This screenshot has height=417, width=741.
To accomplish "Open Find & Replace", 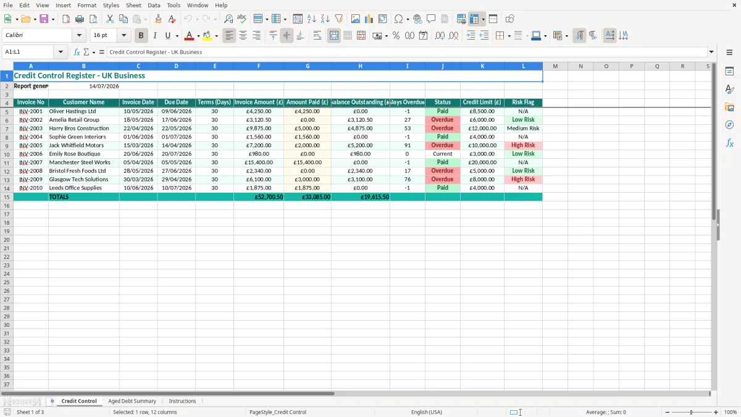I will point(228,19).
